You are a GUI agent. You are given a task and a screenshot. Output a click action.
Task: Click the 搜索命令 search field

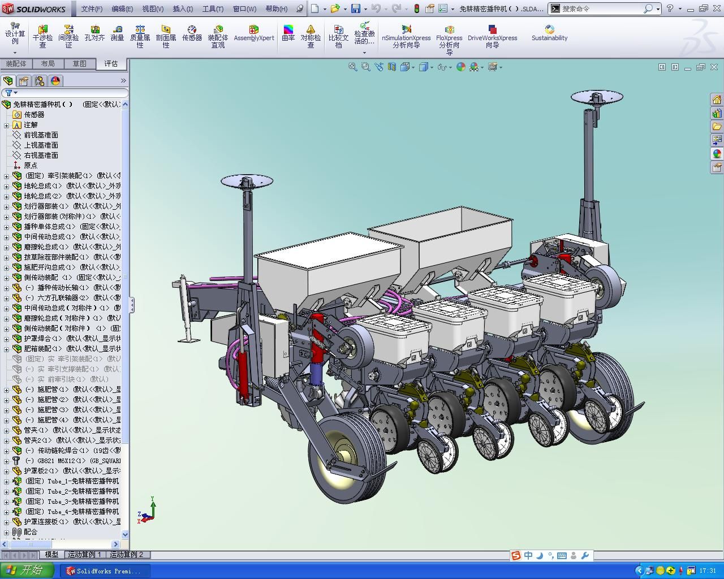601,8
